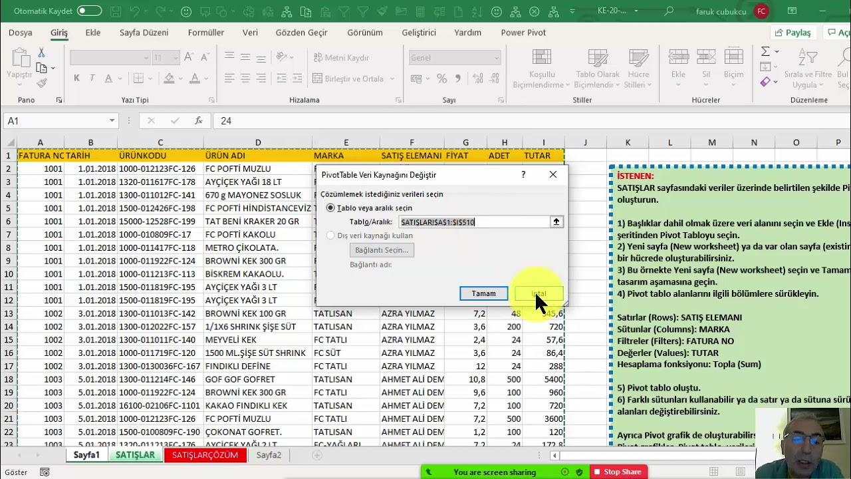Click the Copy icon in Pano group
Image resolution: width=851 pixels, height=479 pixels.
pyautogui.click(x=41, y=68)
